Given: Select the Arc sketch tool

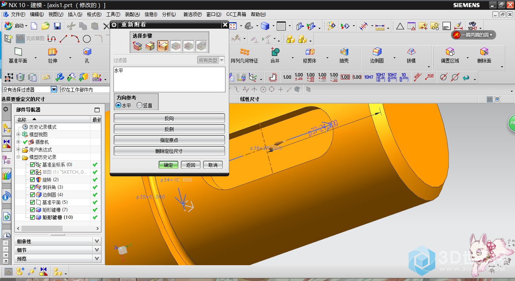Looking at the screenshot, I should point(75,38).
